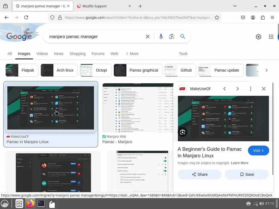Image resolution: width=279 pixels, height=209 pixels.
Task: Open the MakeUseOf Pamac image result
Action: point(50,108)
